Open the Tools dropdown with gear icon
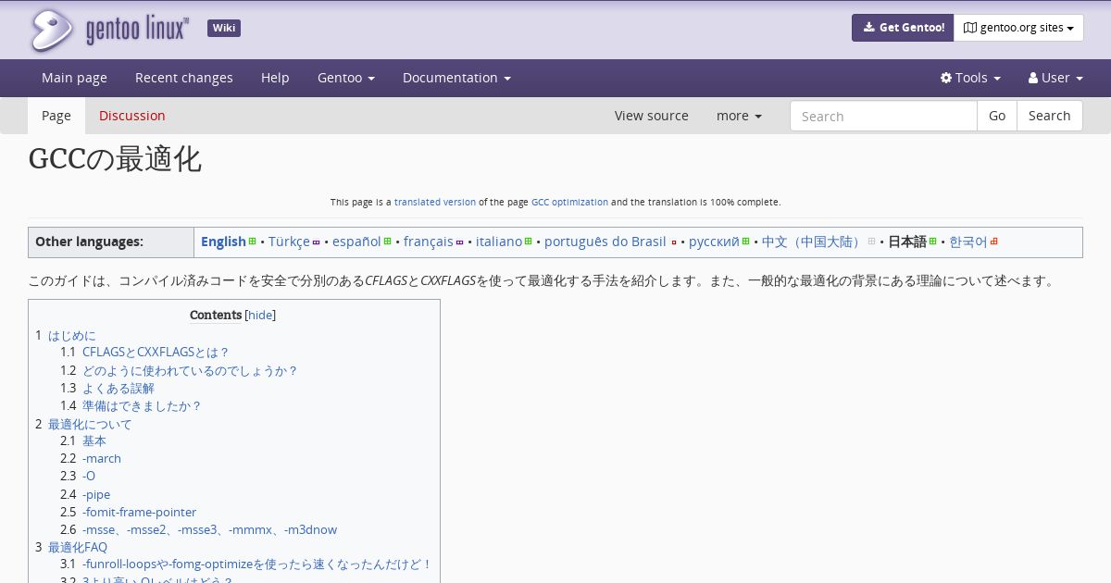Viewport: 1111px width, 583px height. click(970, 78)
